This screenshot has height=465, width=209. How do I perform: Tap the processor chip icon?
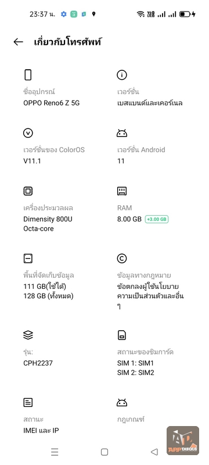point(28,191)
